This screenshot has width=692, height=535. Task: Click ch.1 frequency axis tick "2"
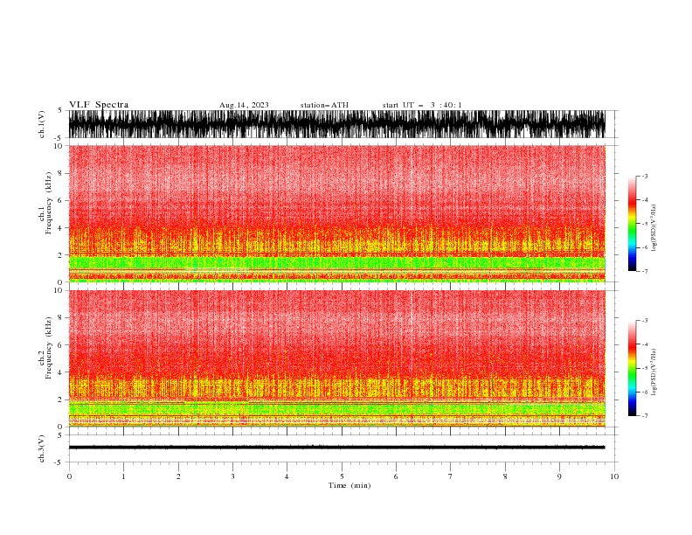tap(60, 255)
